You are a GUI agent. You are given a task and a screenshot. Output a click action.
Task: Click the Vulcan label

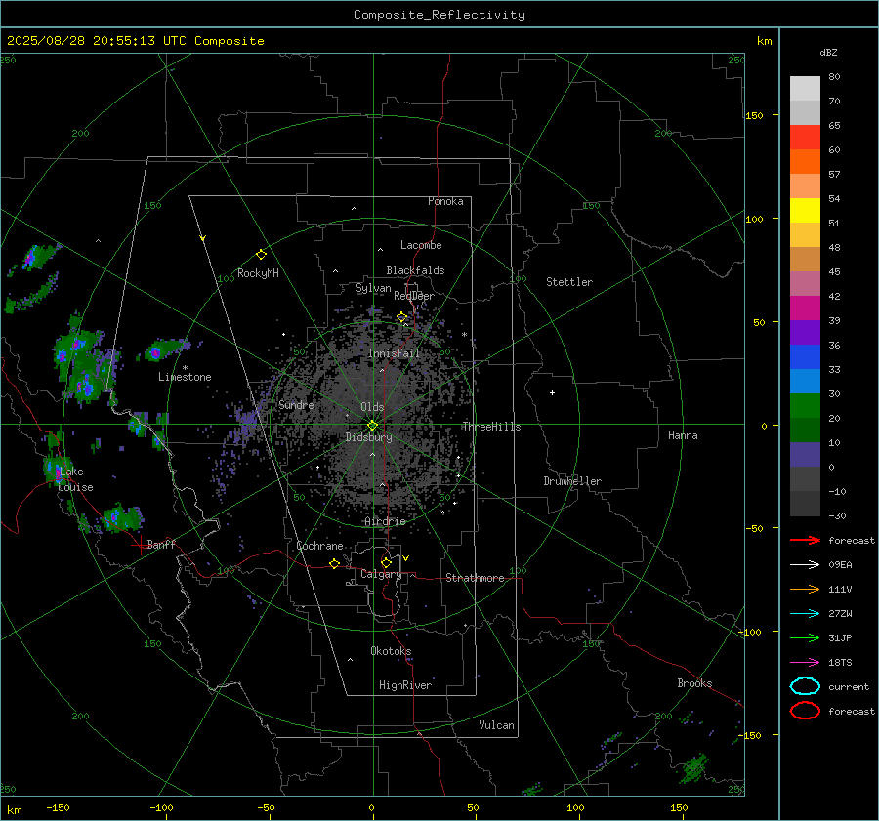[x=497, y=725]
